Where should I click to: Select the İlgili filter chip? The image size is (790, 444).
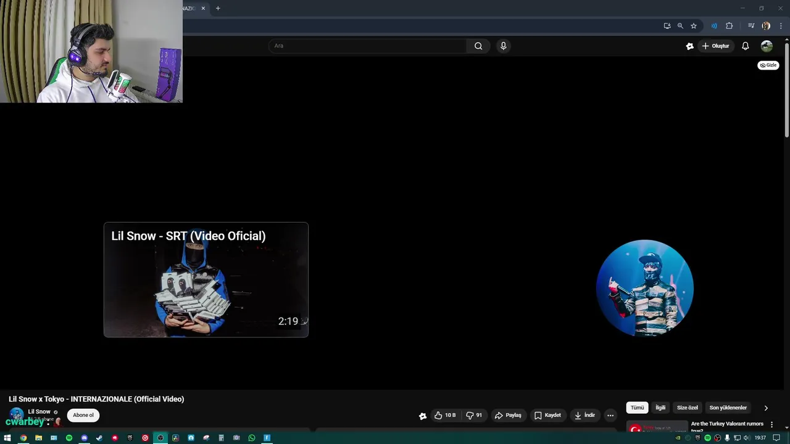tap(660, 408)
